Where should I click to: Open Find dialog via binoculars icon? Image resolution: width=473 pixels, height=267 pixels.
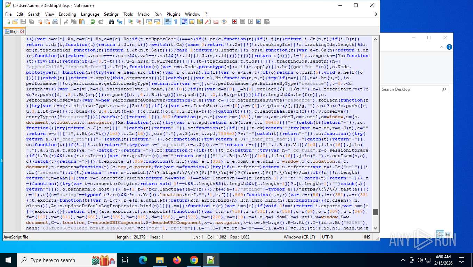pyautogui.click(x=111, y=22)
